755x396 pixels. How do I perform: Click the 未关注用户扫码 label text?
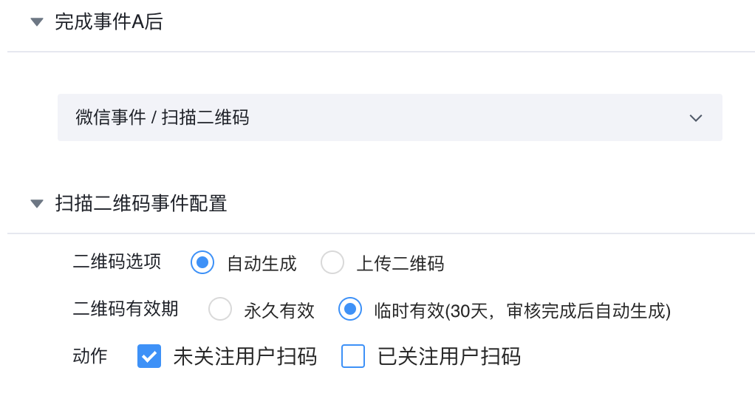(x=245, y=357)
